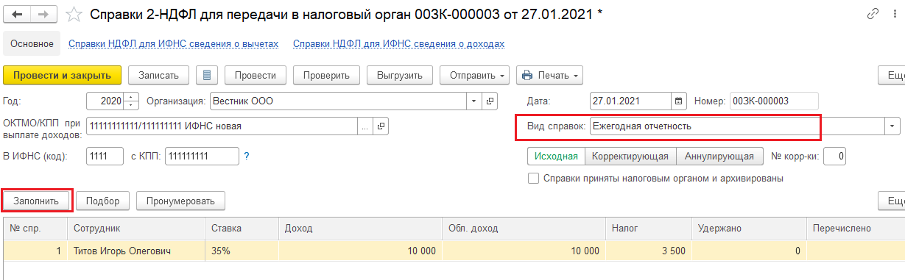The width and height of the screenshot is (905, 280).
Task: Select Исходная certificate type
Action: pos(556,156)
